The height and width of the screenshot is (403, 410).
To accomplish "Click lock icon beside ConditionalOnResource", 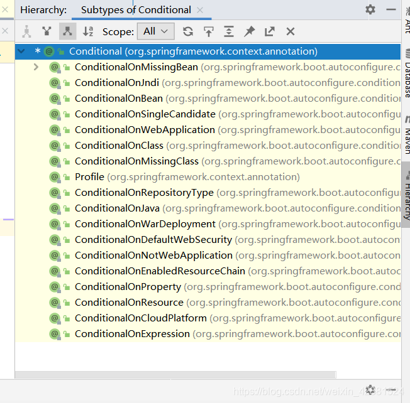I will (x=67, y=303).
